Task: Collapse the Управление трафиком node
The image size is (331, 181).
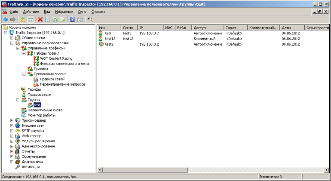Action: 18,48
